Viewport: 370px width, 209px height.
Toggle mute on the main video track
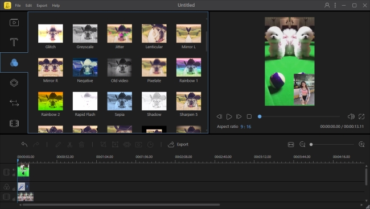click(14, 170)
